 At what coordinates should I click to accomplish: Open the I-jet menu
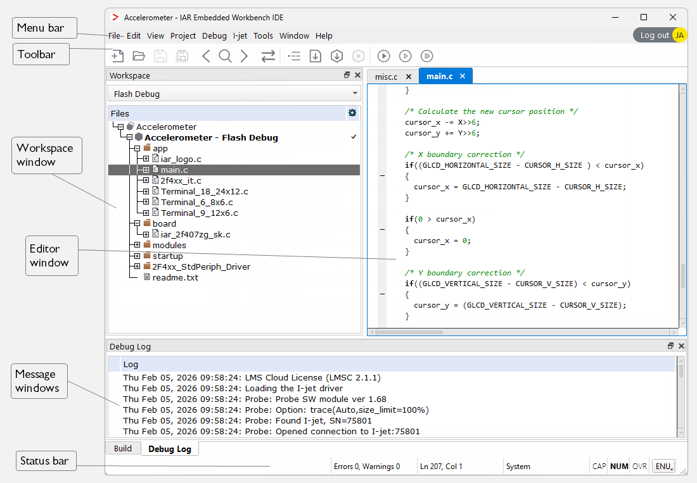pyautogui.click(x=240, y=35)
